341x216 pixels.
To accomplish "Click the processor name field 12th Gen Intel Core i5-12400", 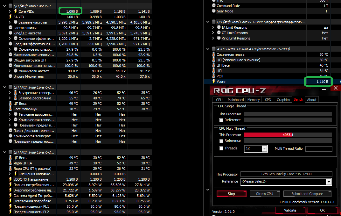I will tap(286, 174).
